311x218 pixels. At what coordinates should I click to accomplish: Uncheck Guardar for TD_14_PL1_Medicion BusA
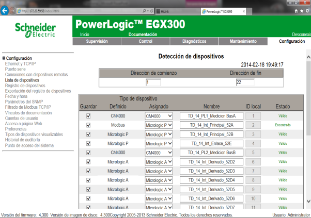(88, 116)
